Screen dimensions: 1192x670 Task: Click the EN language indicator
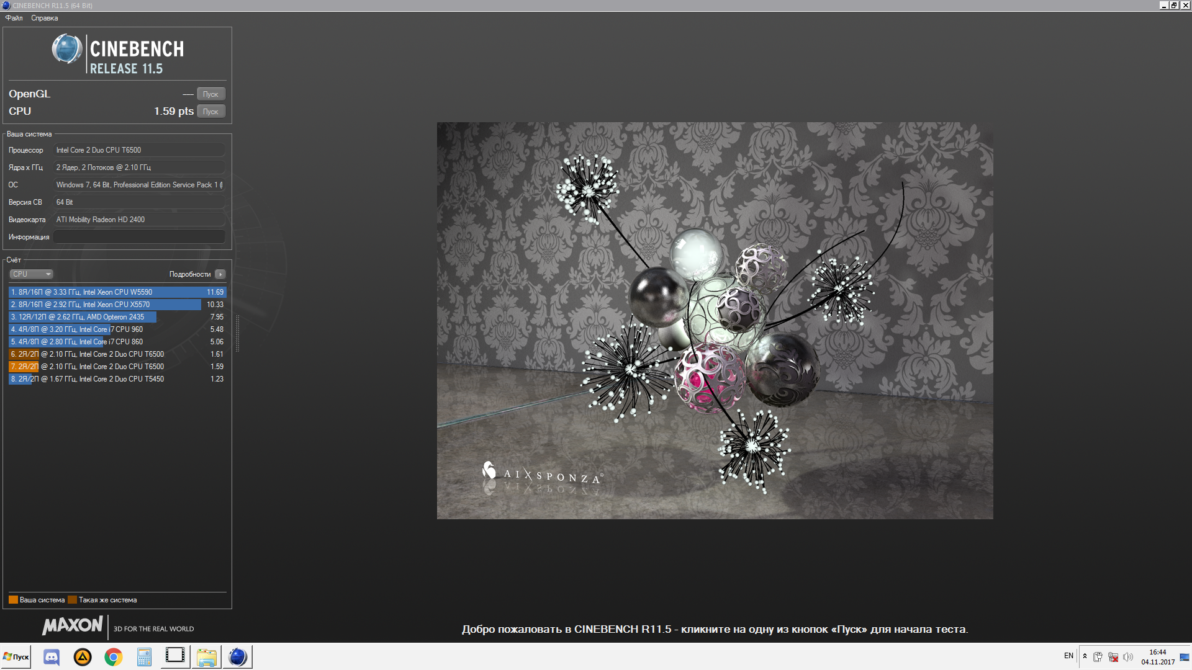click(x=1068, y=656)
